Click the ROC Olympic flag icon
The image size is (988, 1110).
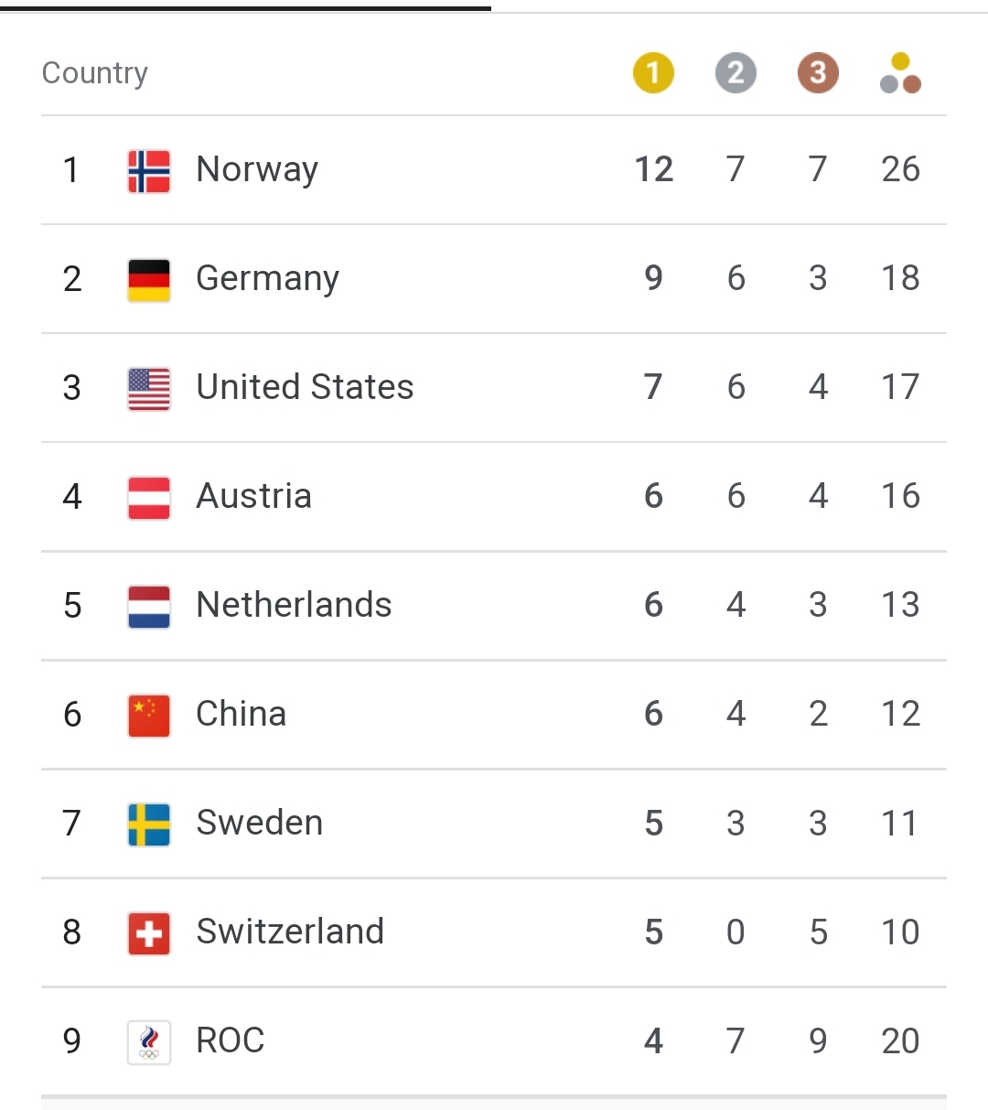point(149,1042)
